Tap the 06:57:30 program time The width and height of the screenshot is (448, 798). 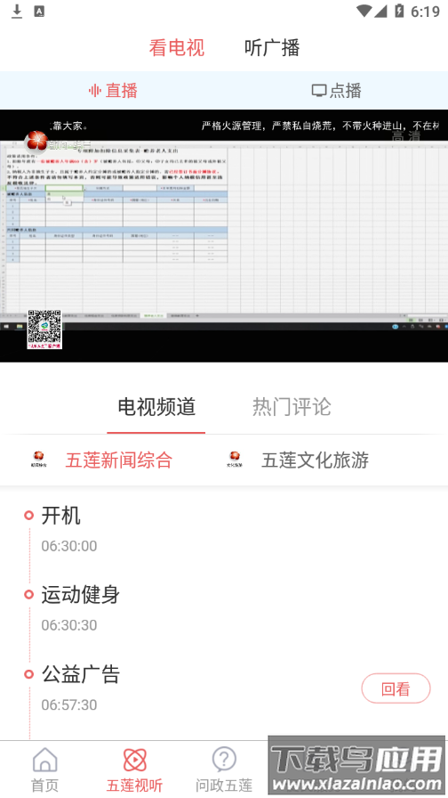click(69, 704)
